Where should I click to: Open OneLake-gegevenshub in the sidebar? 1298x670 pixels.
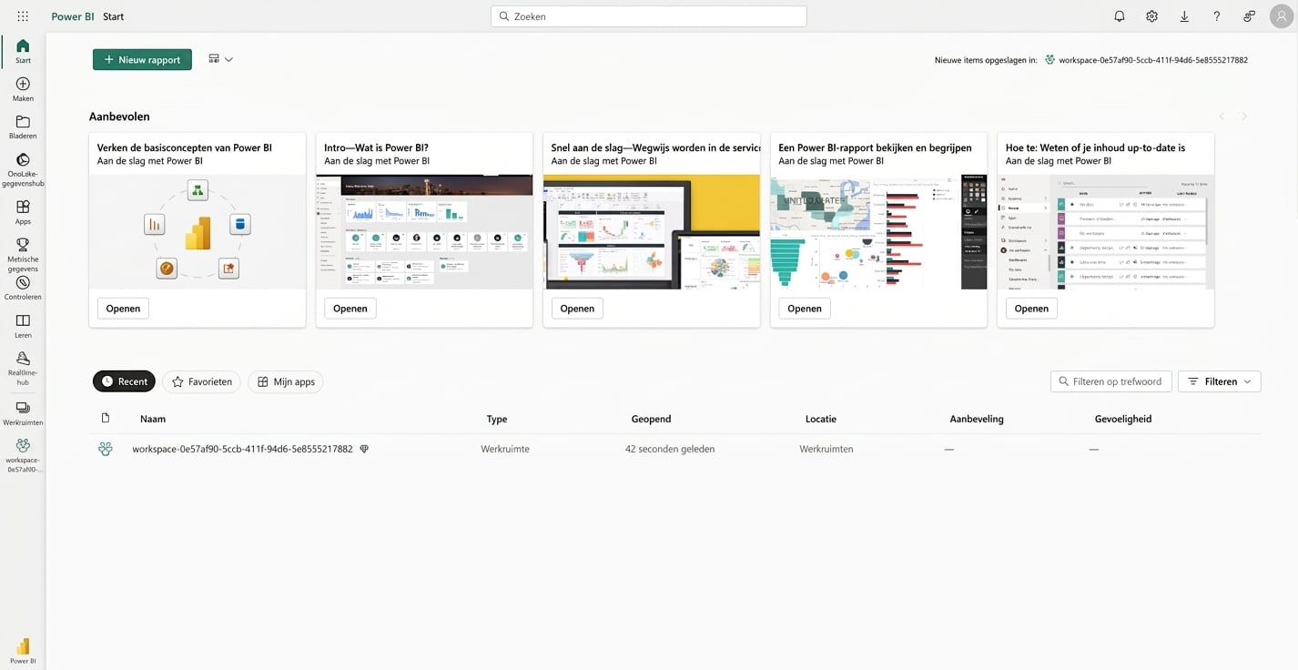pyautogui.click(x=23, y=170)
